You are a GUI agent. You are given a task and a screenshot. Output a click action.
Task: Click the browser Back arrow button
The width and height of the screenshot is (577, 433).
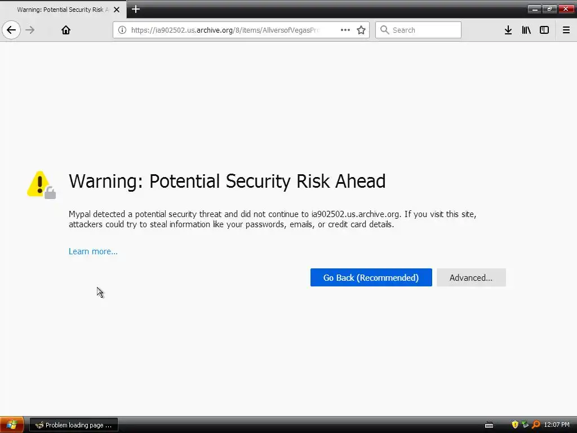11,30
